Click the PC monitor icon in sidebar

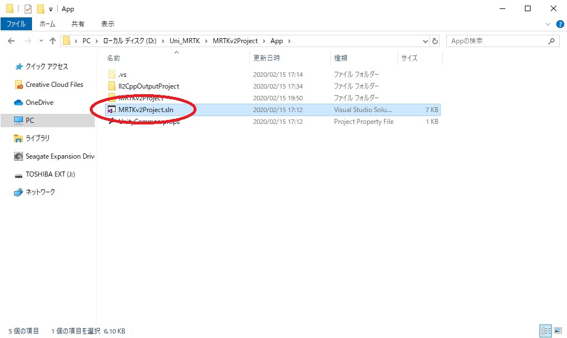19,121
